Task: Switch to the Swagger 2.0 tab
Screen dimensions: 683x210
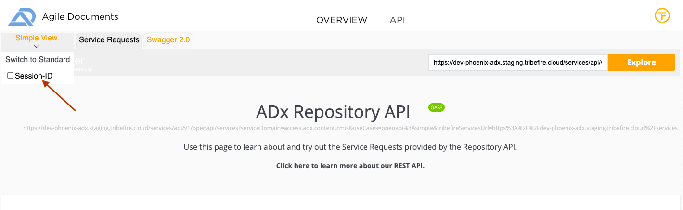Action: pos(168,40)
